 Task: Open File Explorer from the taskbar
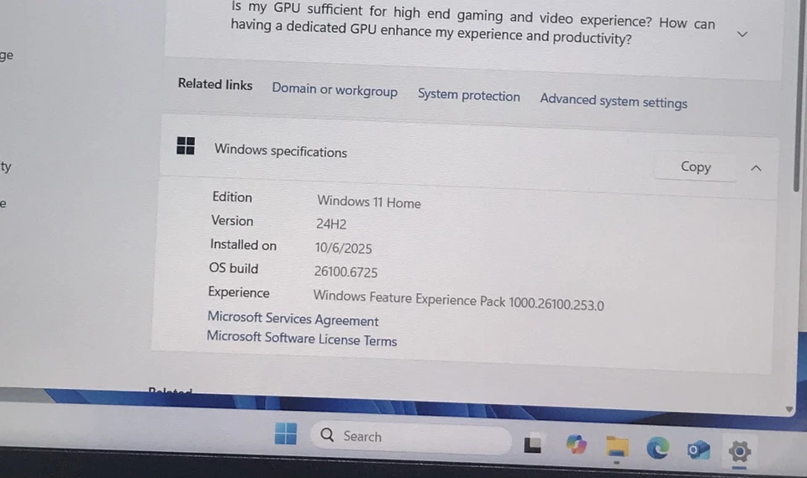point(616,447)
